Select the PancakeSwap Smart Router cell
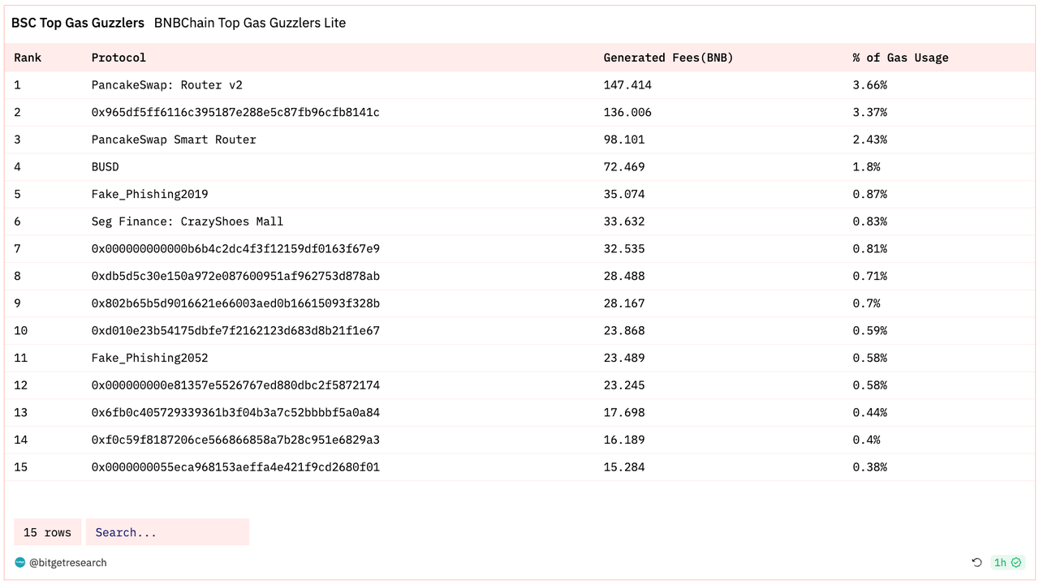Viewport: 1039px width, 584px height. (174, 140)
